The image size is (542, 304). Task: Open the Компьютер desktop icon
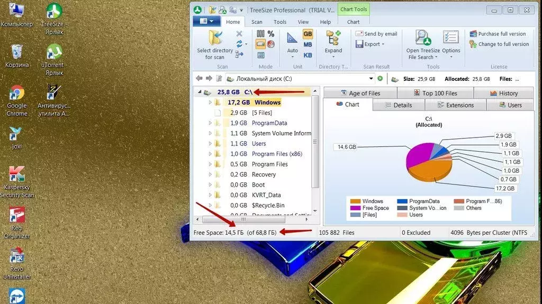(16, 15)
